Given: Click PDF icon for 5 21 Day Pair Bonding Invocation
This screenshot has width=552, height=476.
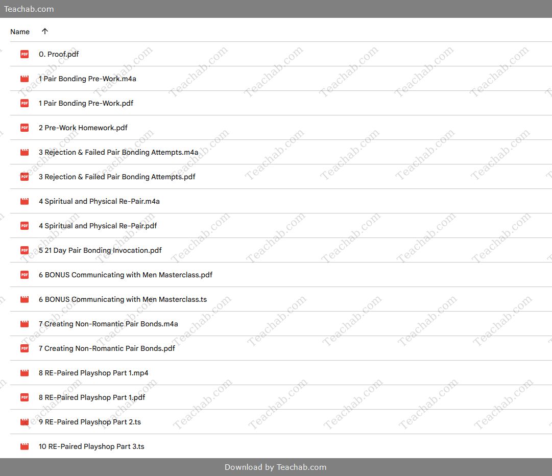Looking at the screenshot, I should [25, 250].
